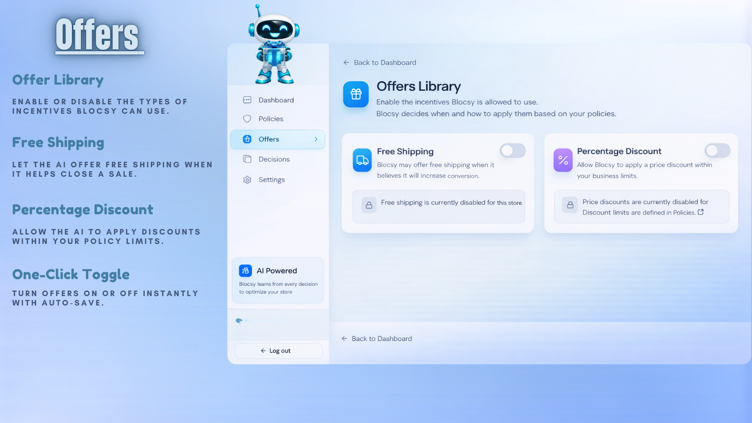Click 'Allow Blocsy to apply a price discount' description
The width and height of the screenshot is (752, 423).
(x=644, y=170)
